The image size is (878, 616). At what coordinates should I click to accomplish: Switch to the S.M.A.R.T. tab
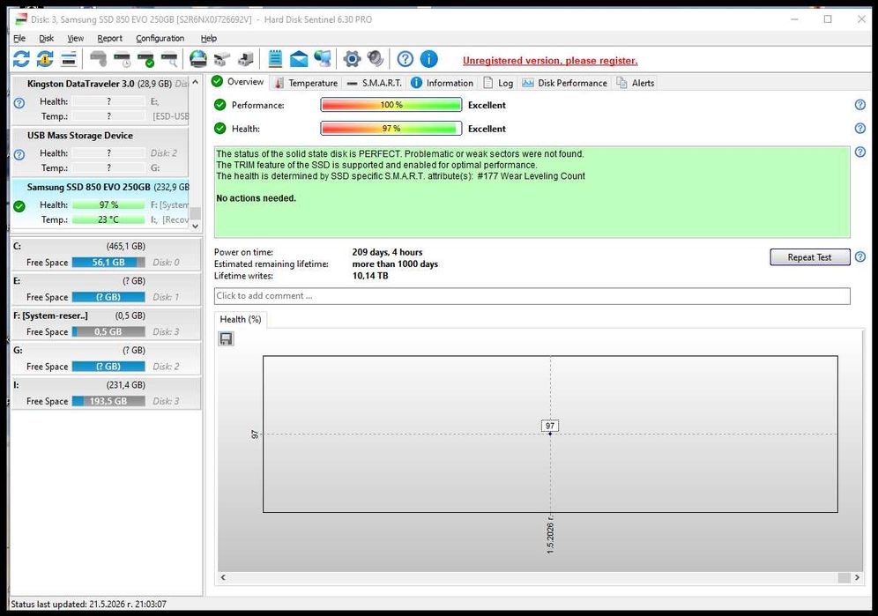click(374, 83)
